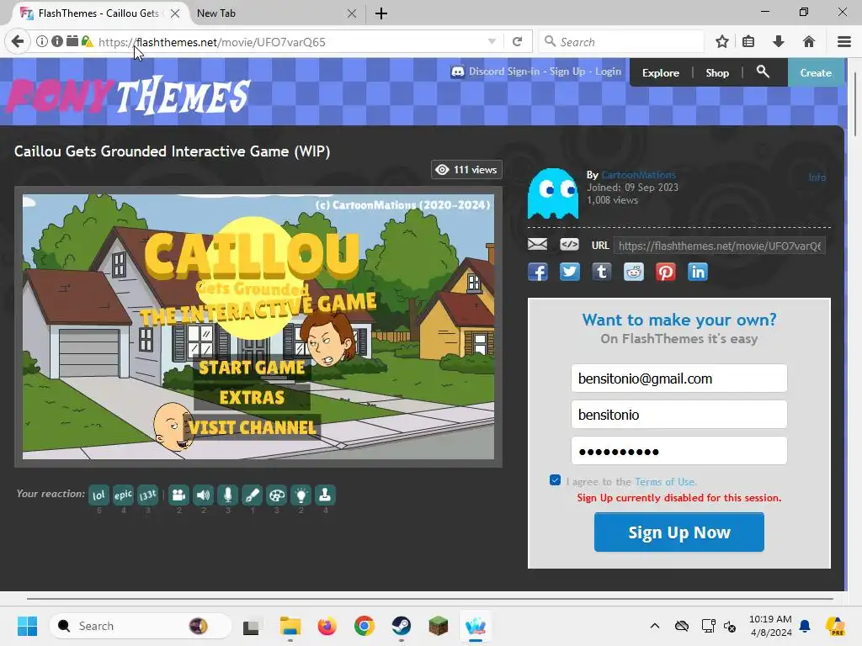Share the movie on Pinterest
The height and width of the screenshot is (646, 862).
[665, 272]
